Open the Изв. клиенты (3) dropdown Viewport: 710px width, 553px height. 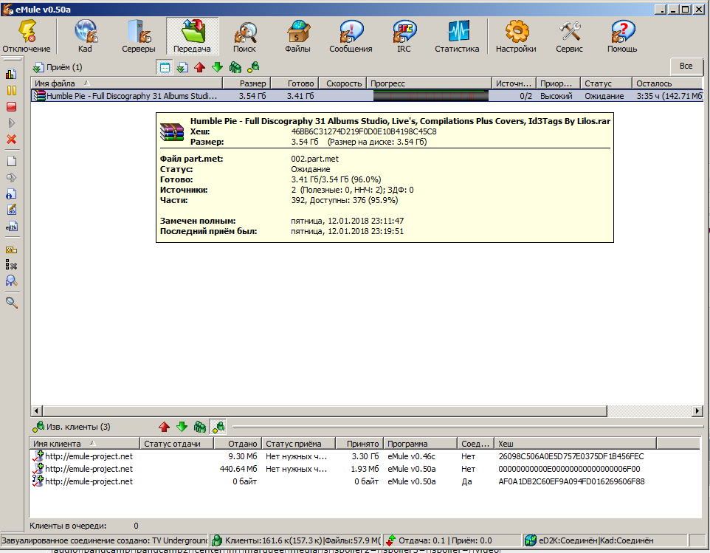[72, 427]
